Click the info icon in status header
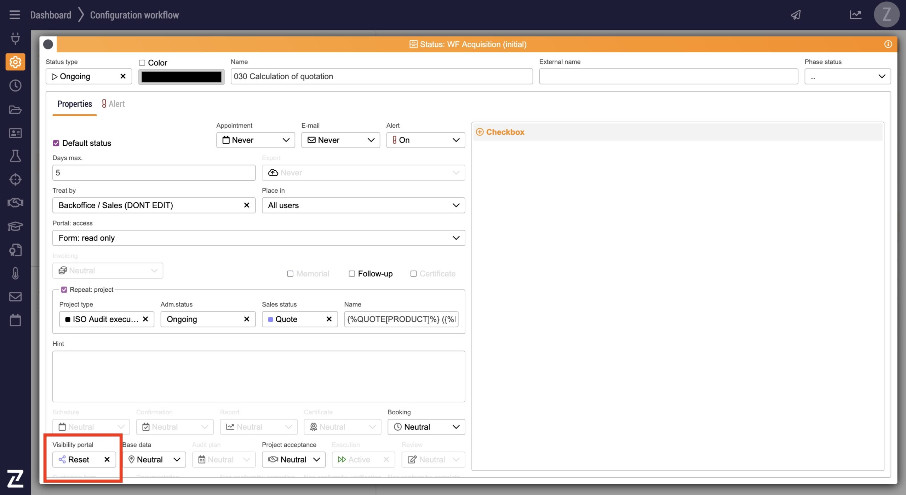Image resolution: width=906 pixels, height=495 pixels. tap(888, 44)
